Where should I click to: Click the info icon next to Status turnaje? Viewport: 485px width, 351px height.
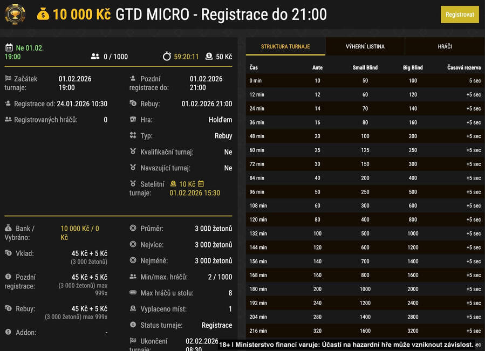coord(132,325)
